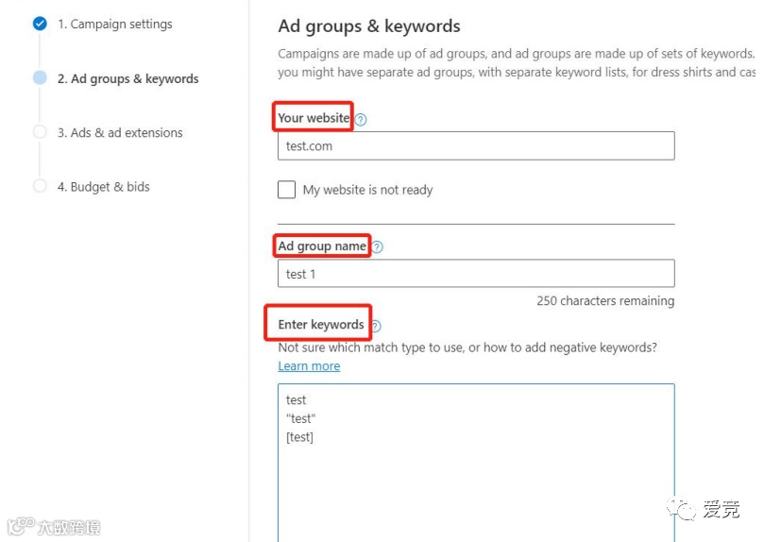Click the "Your website" field label

(314, 118)
